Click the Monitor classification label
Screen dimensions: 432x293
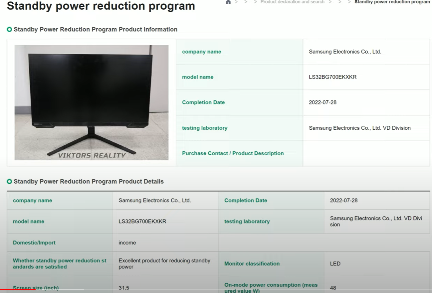tap(252, 264)
